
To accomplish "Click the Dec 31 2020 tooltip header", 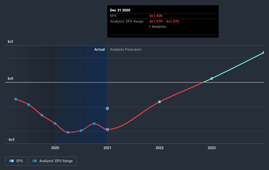I will [120, 10].
